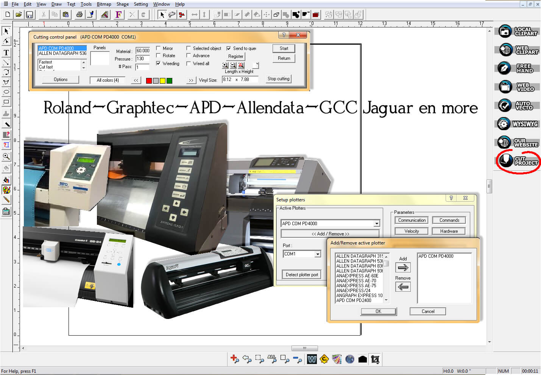Click the Stop cutting button
This screenshot has height=375, width=541.
tap(278, 79)
